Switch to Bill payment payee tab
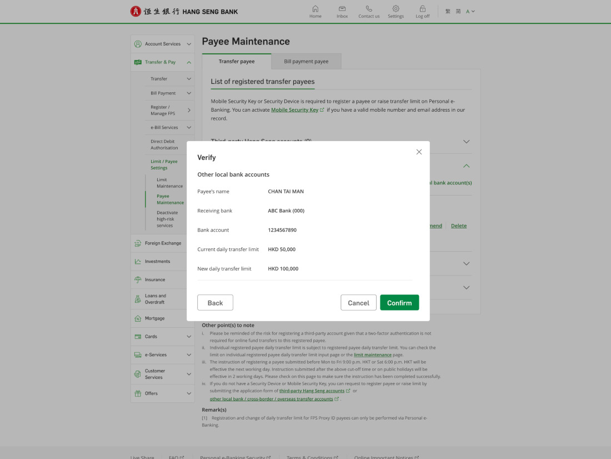611x459 pixels. (x=306, y=62)
